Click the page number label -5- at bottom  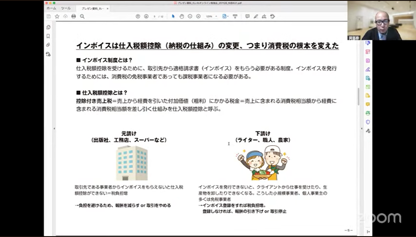pos(348,230)
